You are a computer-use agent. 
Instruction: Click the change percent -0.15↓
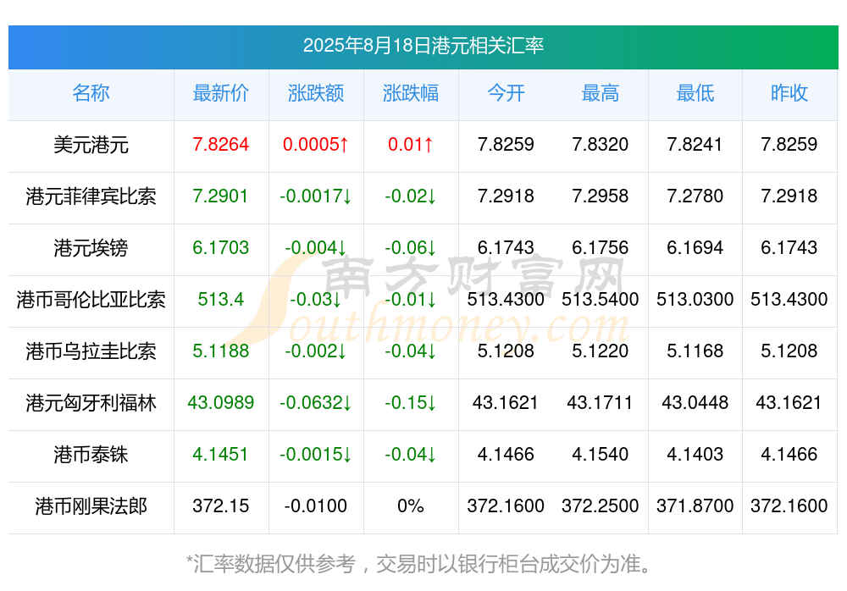(411, 402)
